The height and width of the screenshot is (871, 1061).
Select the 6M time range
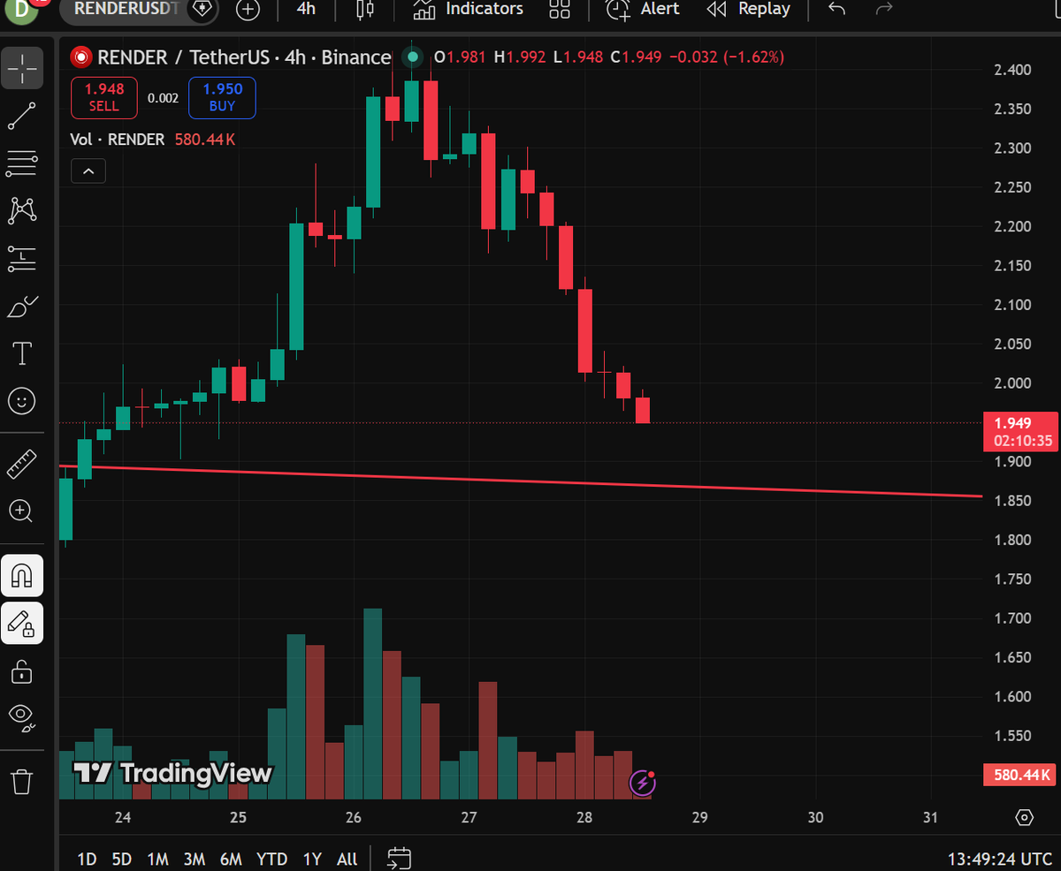click(231, 859)
